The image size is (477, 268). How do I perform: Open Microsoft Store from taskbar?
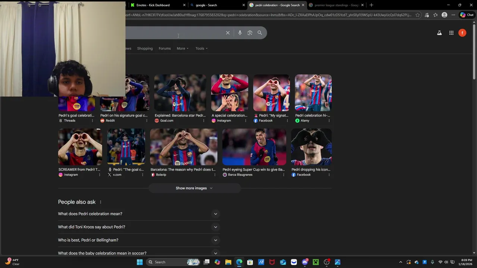point(250,262)
